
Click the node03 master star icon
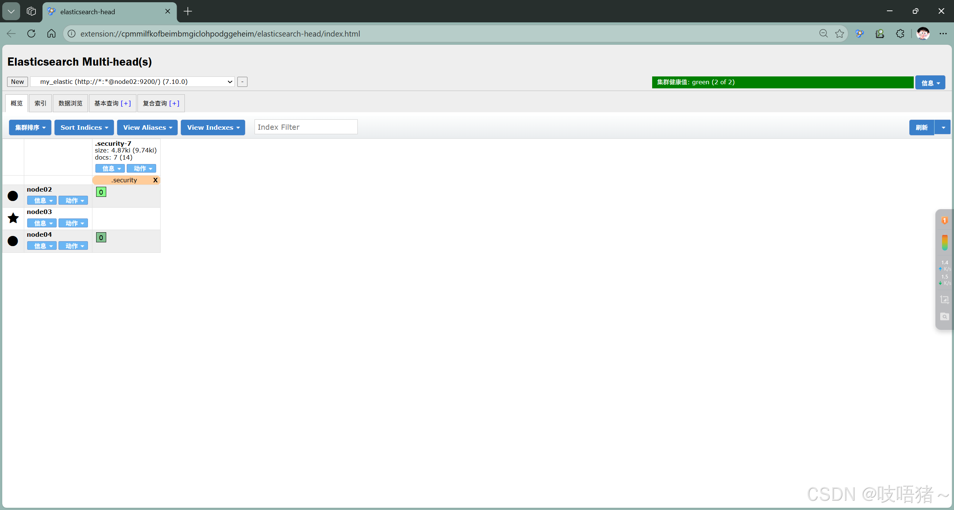[x=13, y=218]
